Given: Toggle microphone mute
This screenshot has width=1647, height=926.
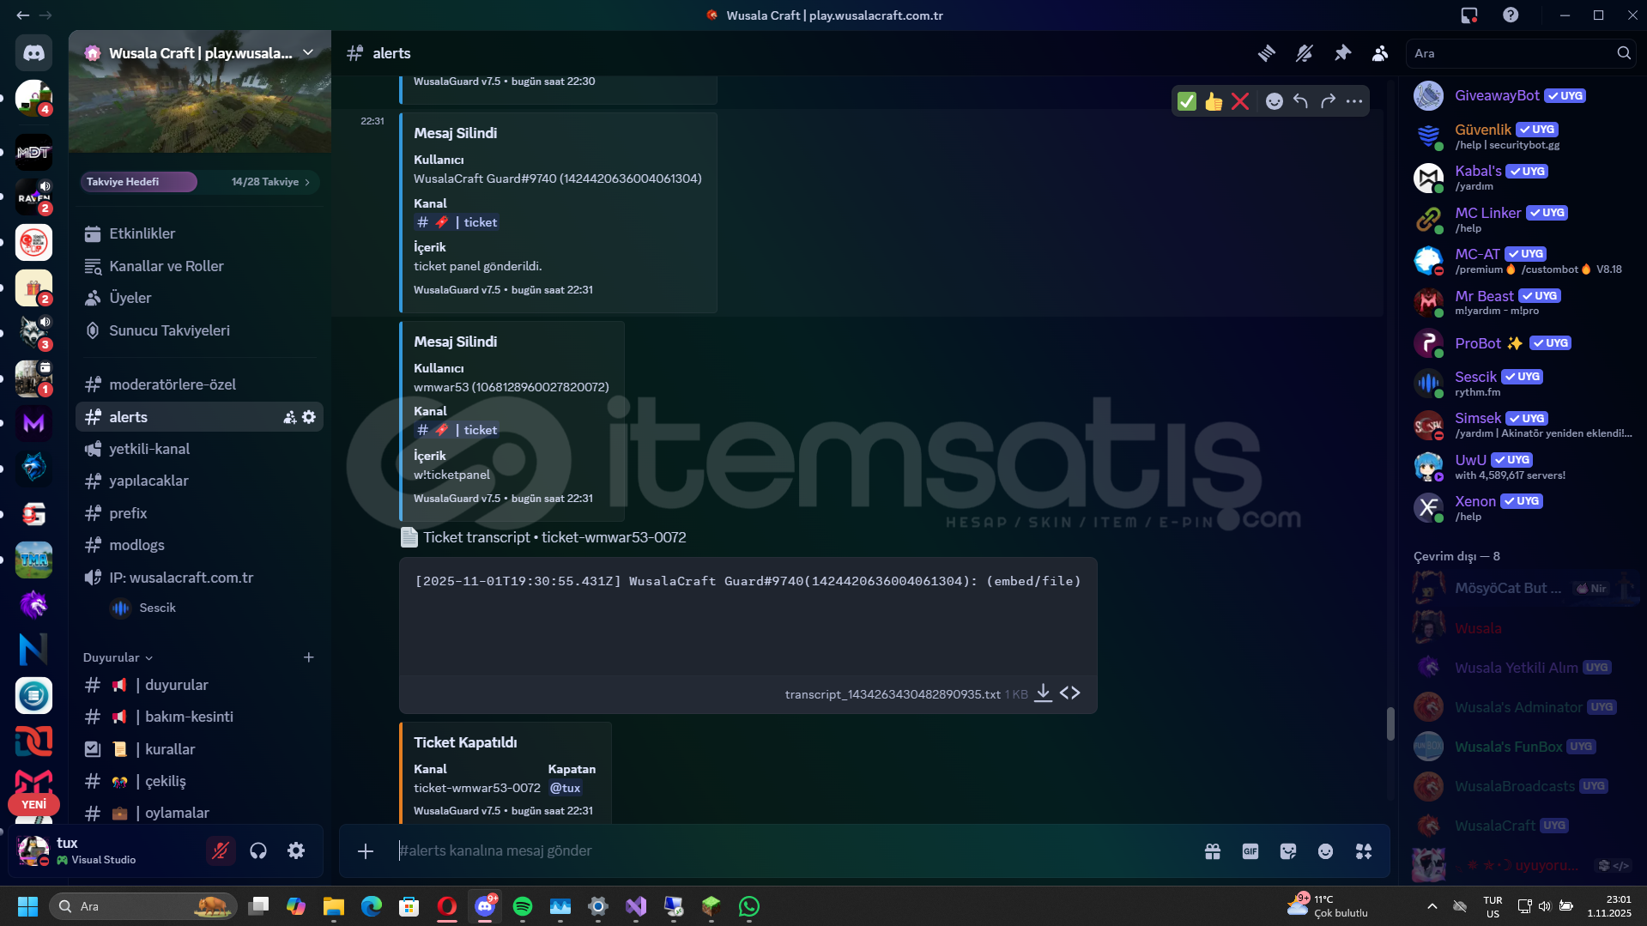Looking at the screenshot, I should pyautogui.click(x=221, y=850).
